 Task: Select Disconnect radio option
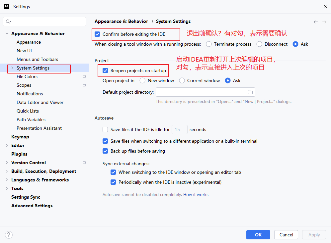click(x=259, y=44)
